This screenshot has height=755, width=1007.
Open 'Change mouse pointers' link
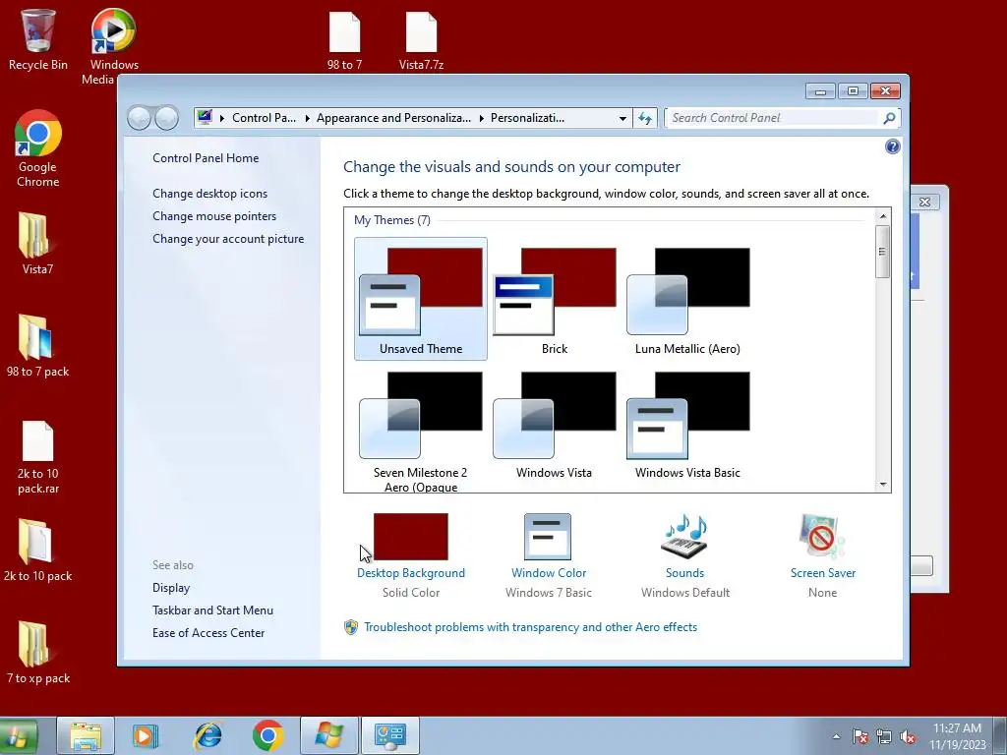[x=214, y=215]
